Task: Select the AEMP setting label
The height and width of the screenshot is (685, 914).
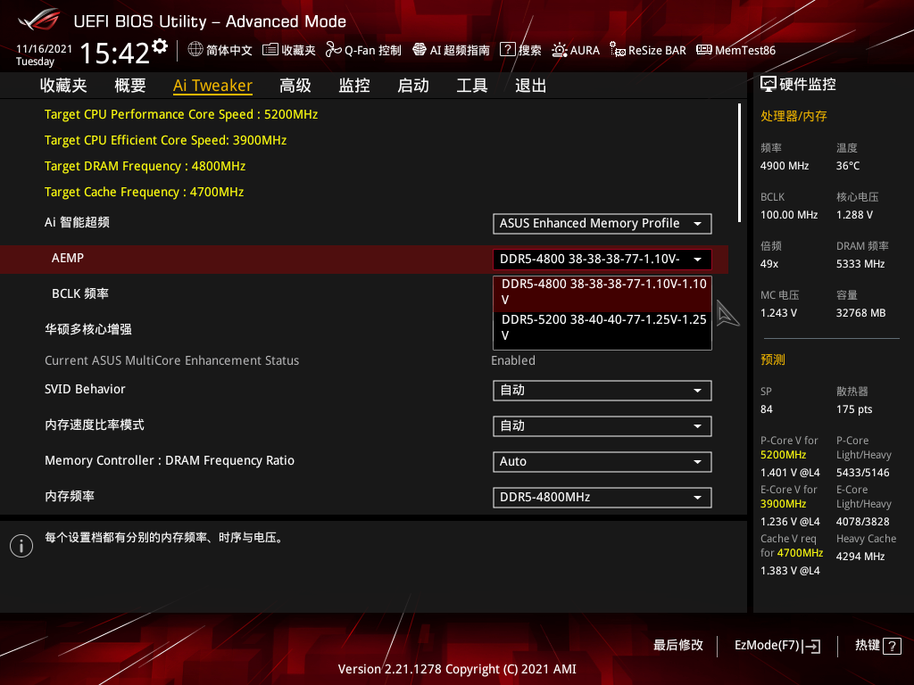Action: (68, 258)
